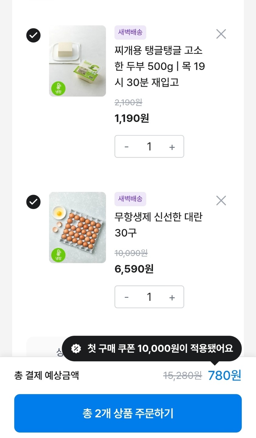Decrease tofu quantity with minus button
The width and height of the screenshot is (256, 438).
tap(126, 147)
